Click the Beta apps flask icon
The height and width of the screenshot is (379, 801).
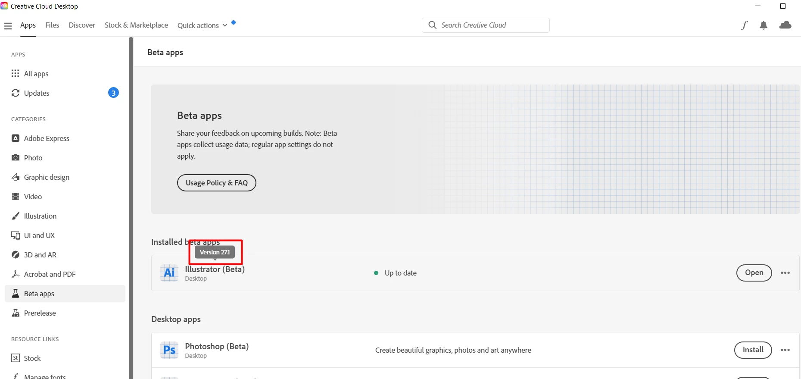click(x=16, y=293)
